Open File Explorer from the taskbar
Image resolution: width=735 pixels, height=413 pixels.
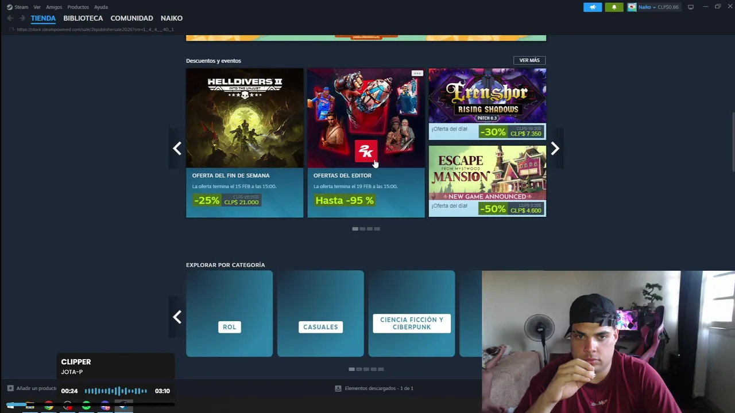30,406
